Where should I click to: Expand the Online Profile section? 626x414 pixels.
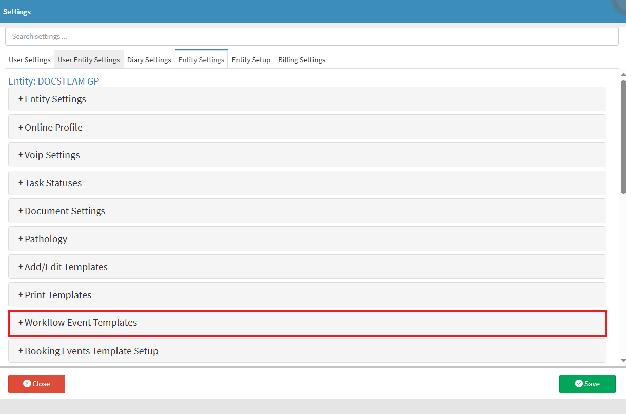pyautogui.click(x=53, y=127)
